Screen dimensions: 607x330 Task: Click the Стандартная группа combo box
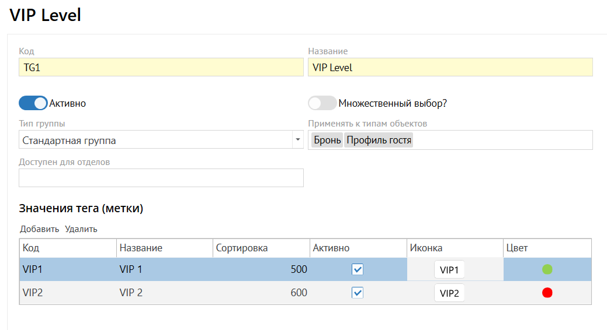[155, 140]
